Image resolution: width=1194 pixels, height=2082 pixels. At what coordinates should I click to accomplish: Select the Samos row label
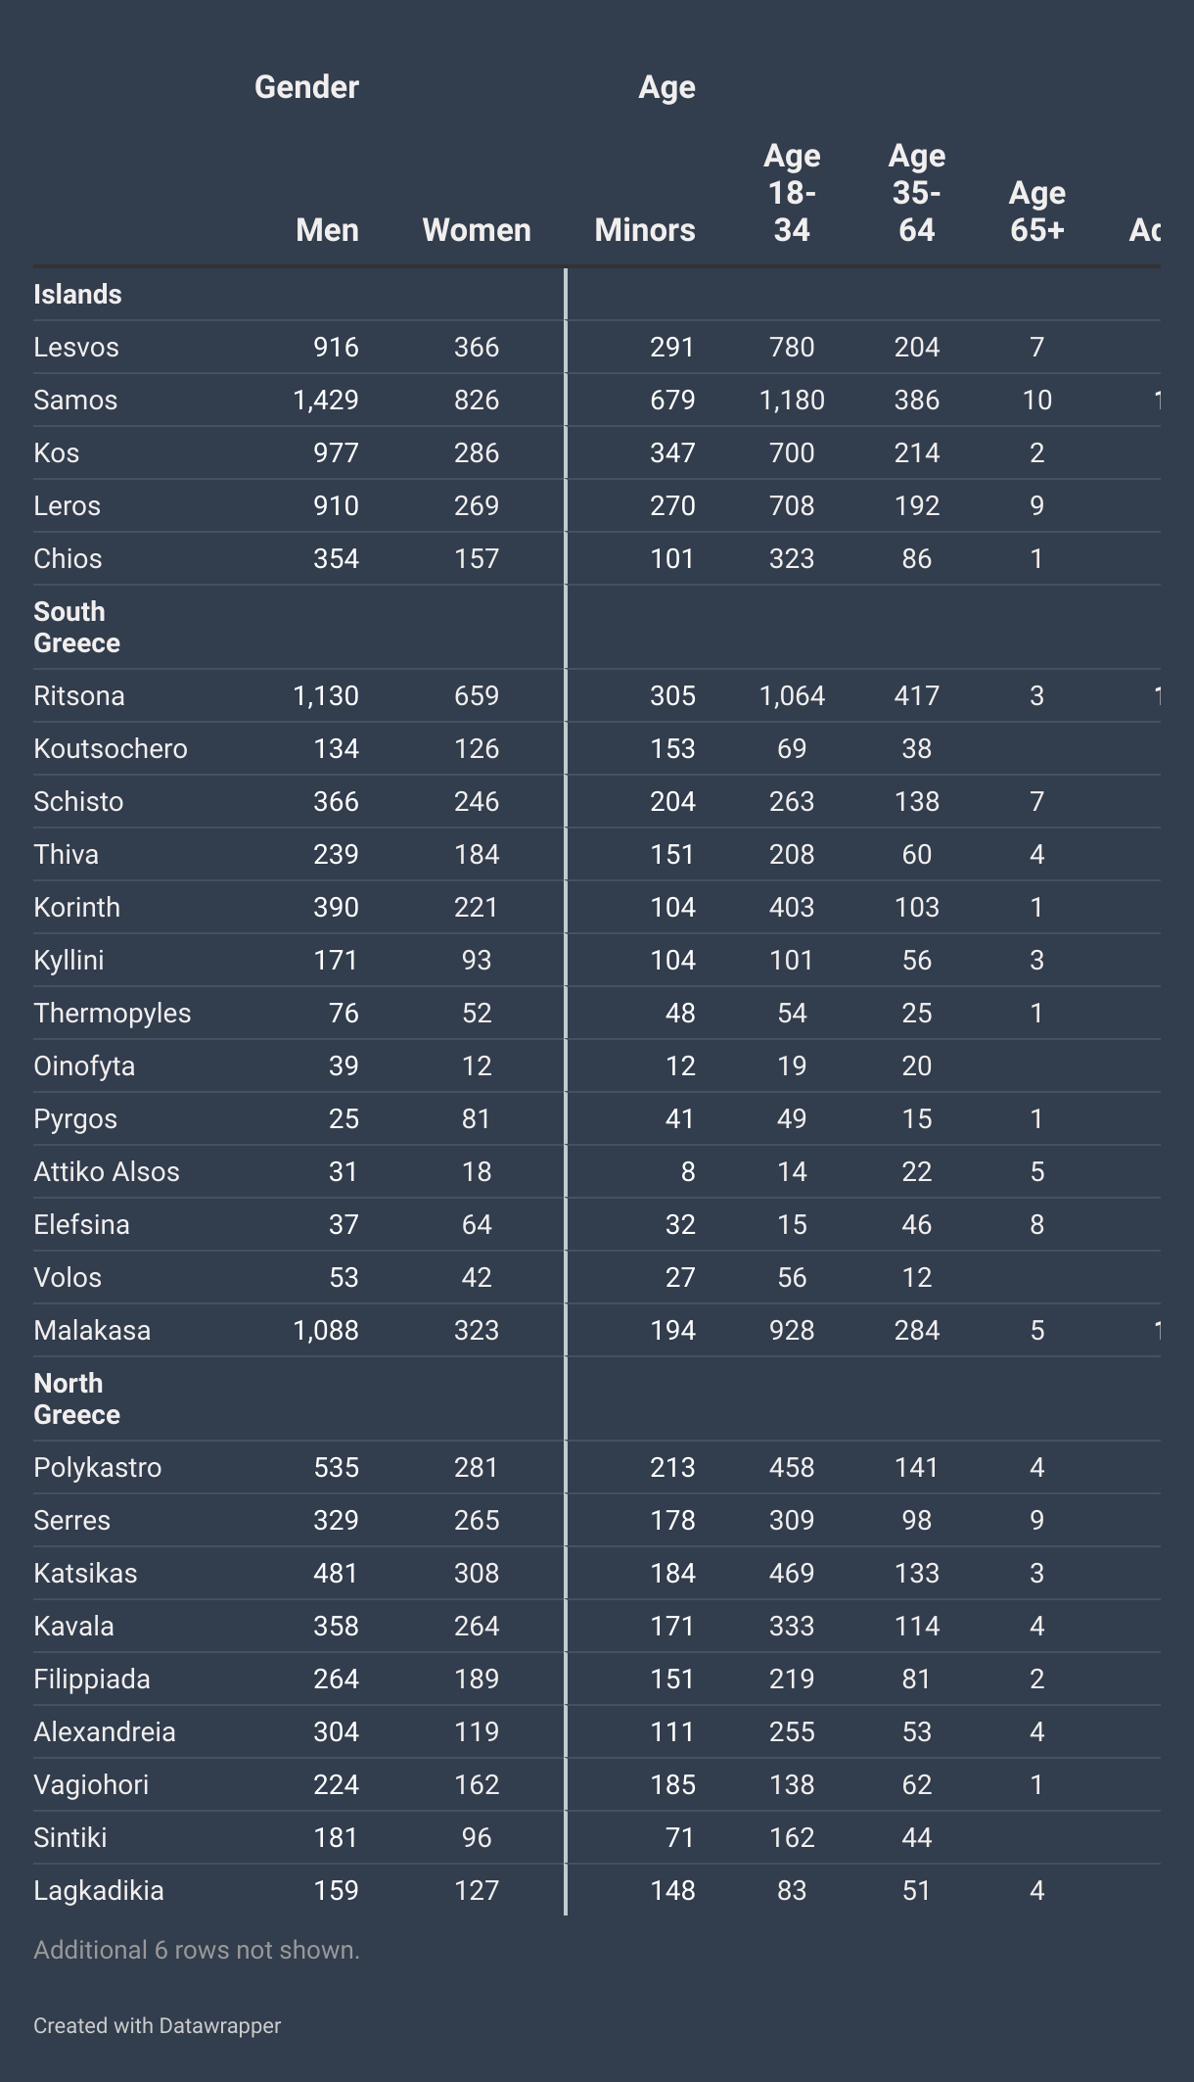point(75,401)
